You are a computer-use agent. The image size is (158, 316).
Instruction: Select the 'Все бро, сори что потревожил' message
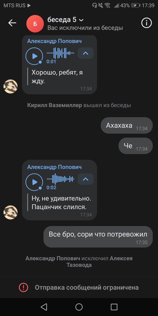pos(98,237)
